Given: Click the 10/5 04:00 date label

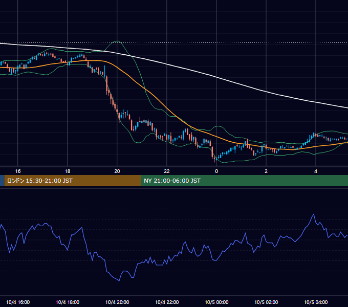Looking at the screenshot, I should pyautogui.click(x=316, y=302).
